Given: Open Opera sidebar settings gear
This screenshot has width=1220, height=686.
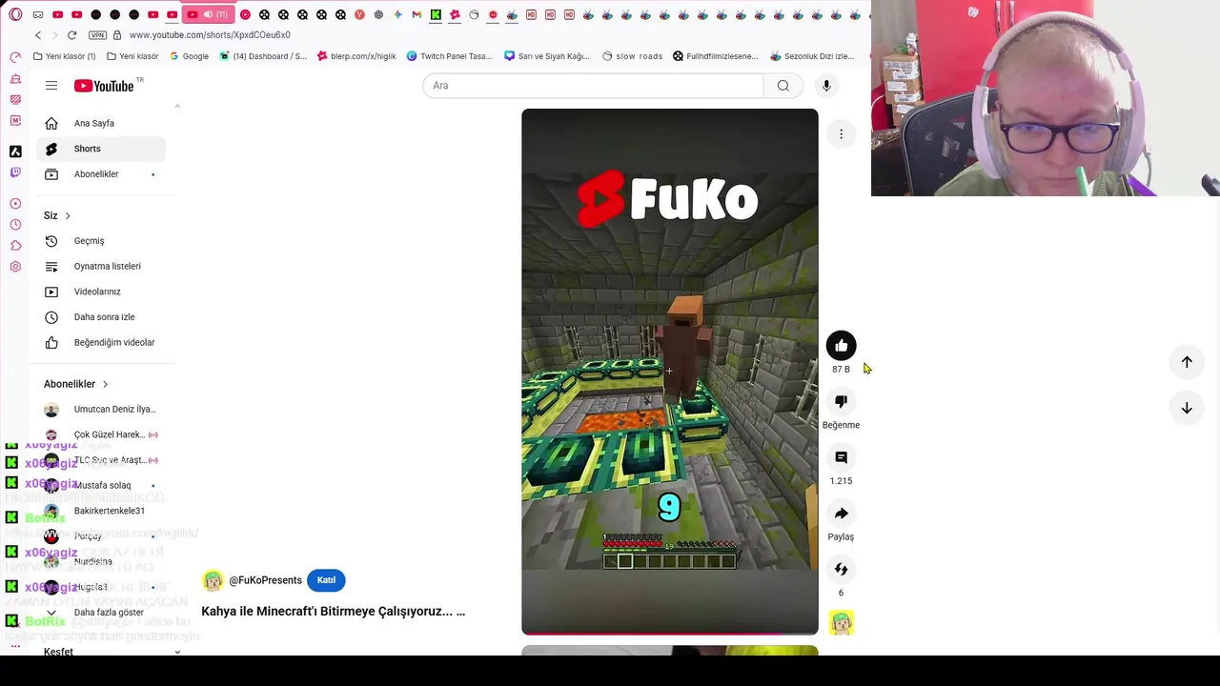Looking at the screenshot, I should point(15,266).
